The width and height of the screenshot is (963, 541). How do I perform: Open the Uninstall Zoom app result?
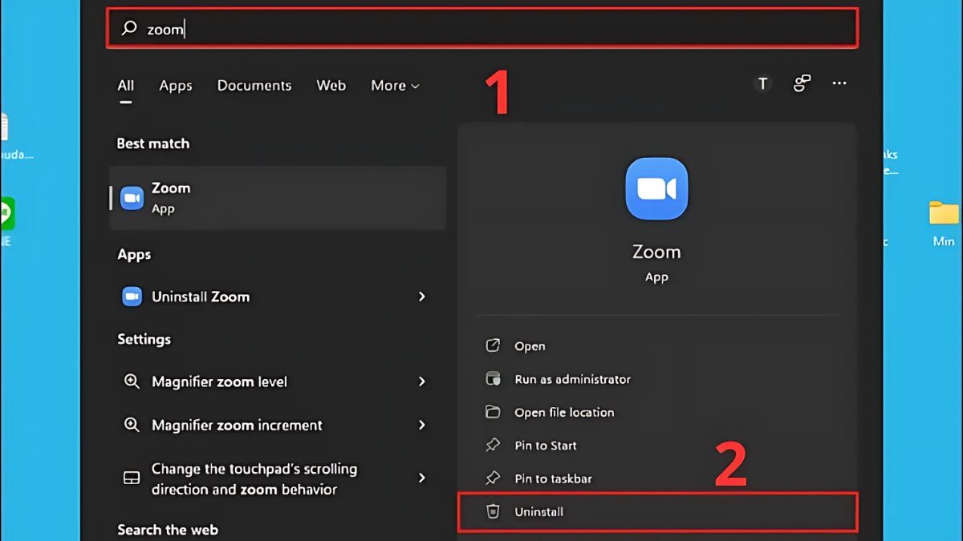coord(278,297)
